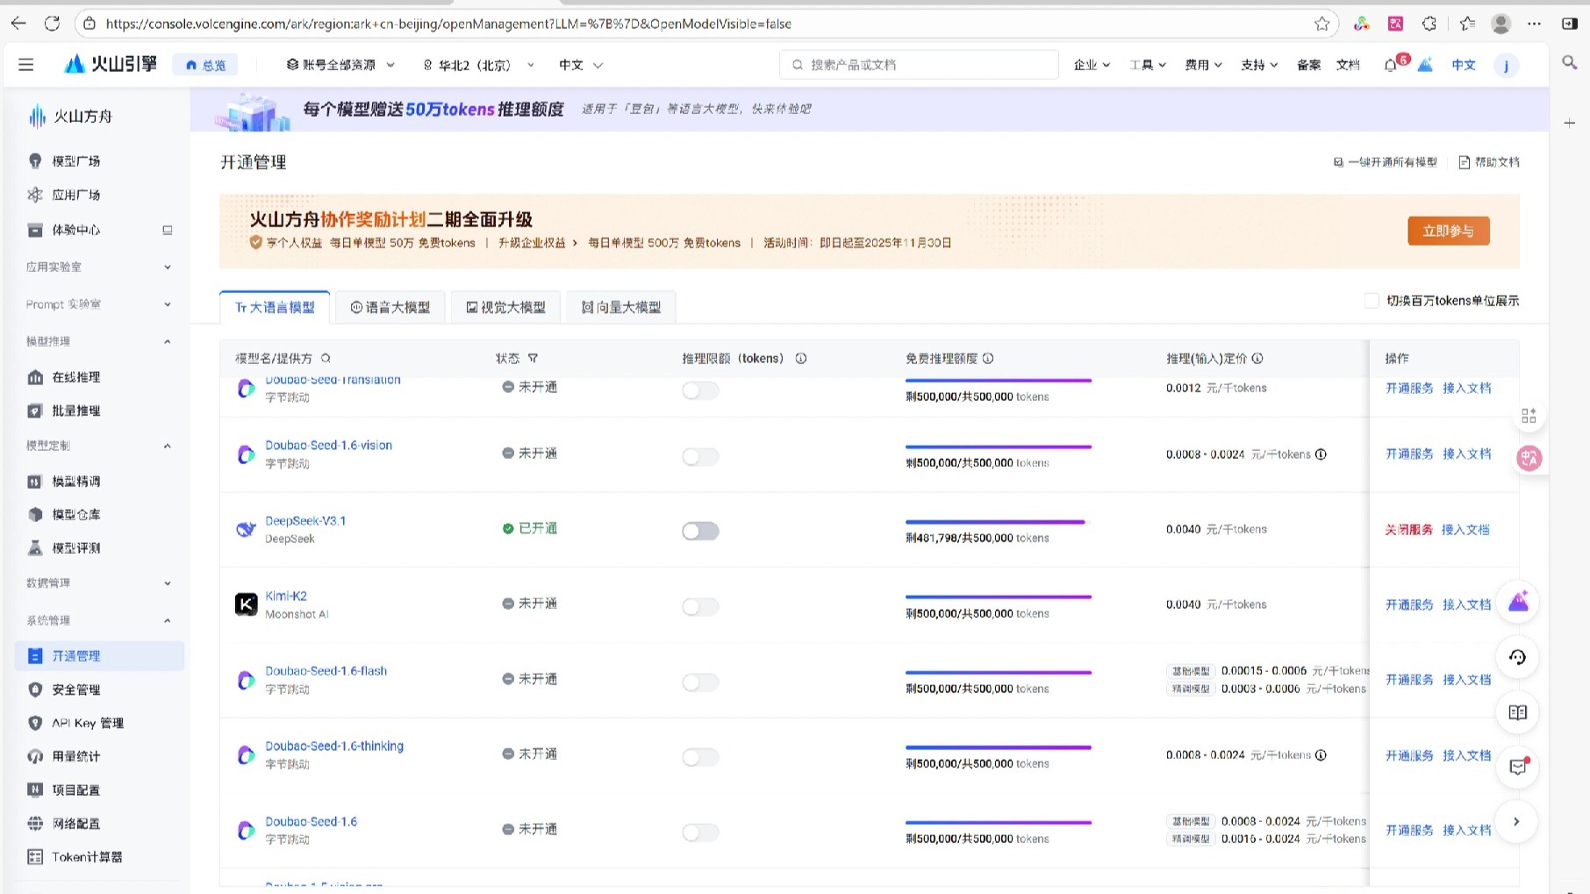Image resolution: width=1590 pixels, height=894 pixels.
Task: Focus the 搜索产品或文档 search field
Action: (919, 65)
